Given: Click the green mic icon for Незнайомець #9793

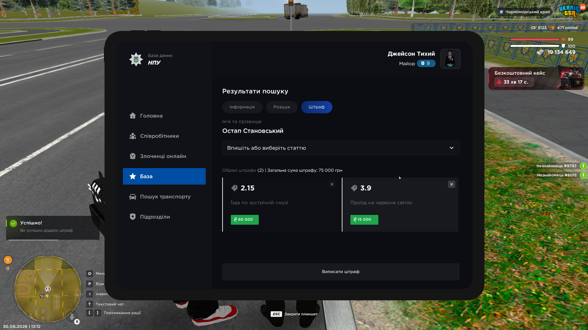Looking at the screenshot, I should click(583, 166).
